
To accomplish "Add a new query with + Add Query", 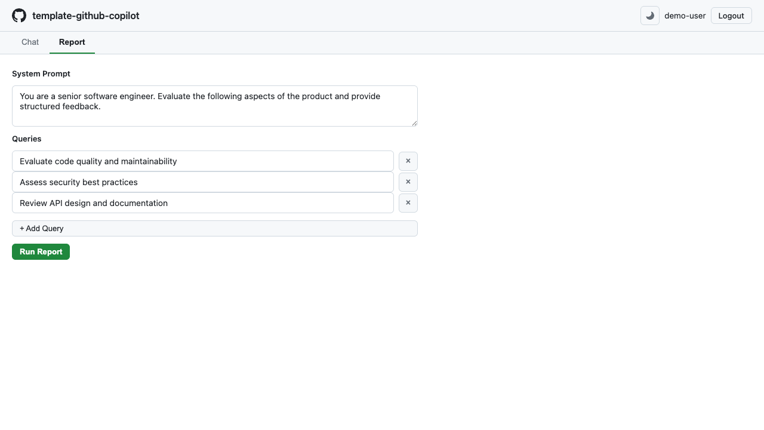I will 214,229.
